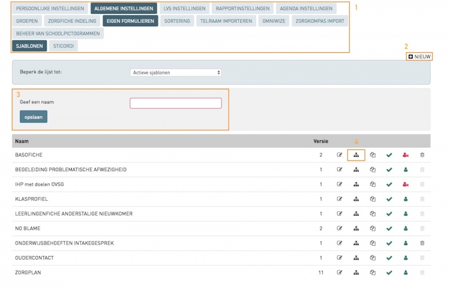Open the hierarchy icon for BASOFICHE

[x=356, y=155]
